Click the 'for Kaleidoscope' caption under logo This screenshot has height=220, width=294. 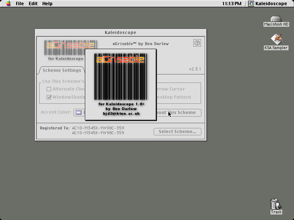point(66,59)
